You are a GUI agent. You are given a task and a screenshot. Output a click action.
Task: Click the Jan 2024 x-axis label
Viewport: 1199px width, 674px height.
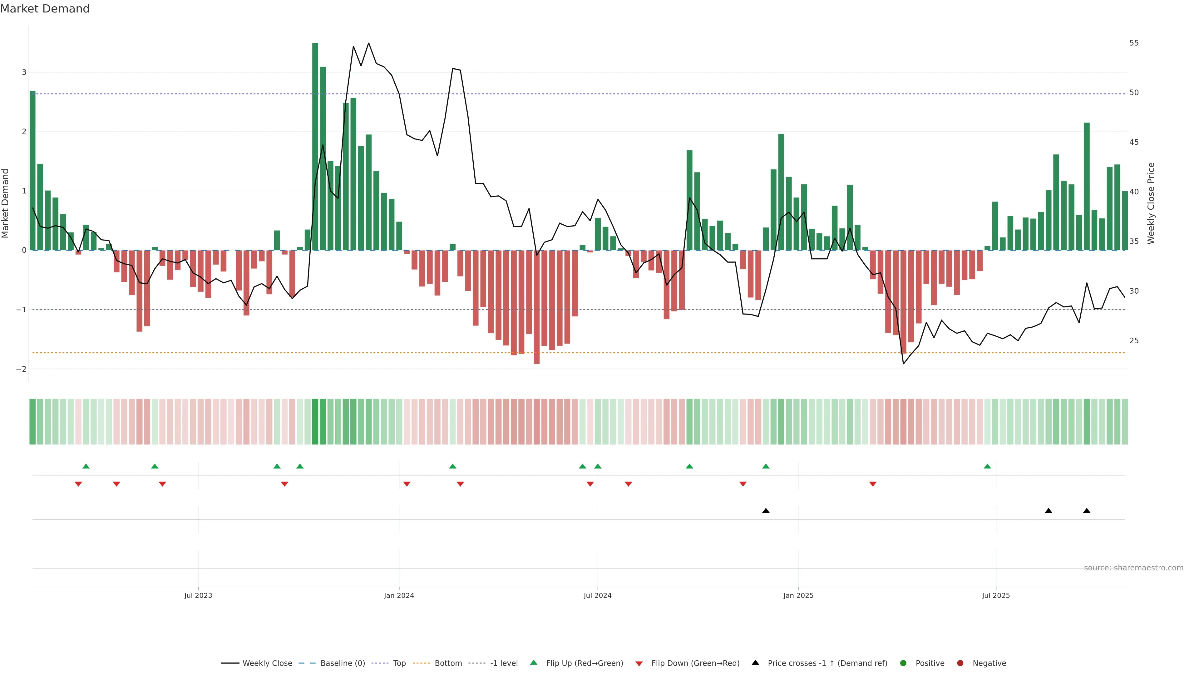[x=399, y=595]
